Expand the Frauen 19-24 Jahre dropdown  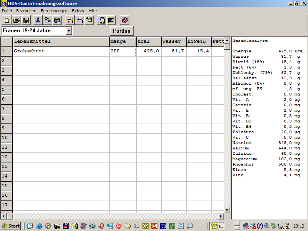[69, 31]
